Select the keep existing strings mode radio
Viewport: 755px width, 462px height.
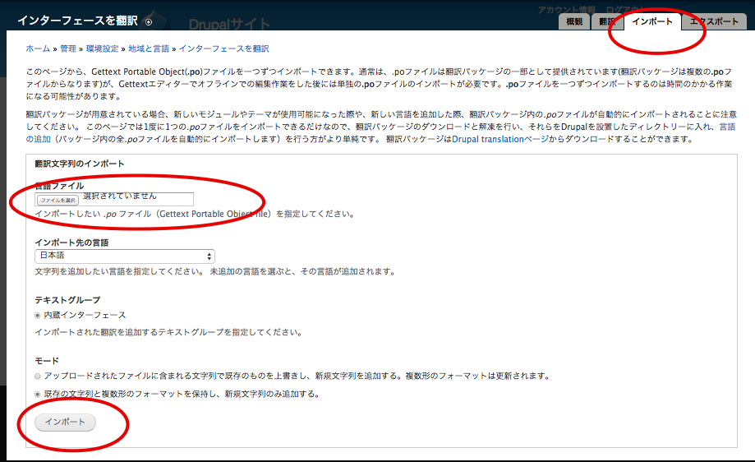(39, 394)
